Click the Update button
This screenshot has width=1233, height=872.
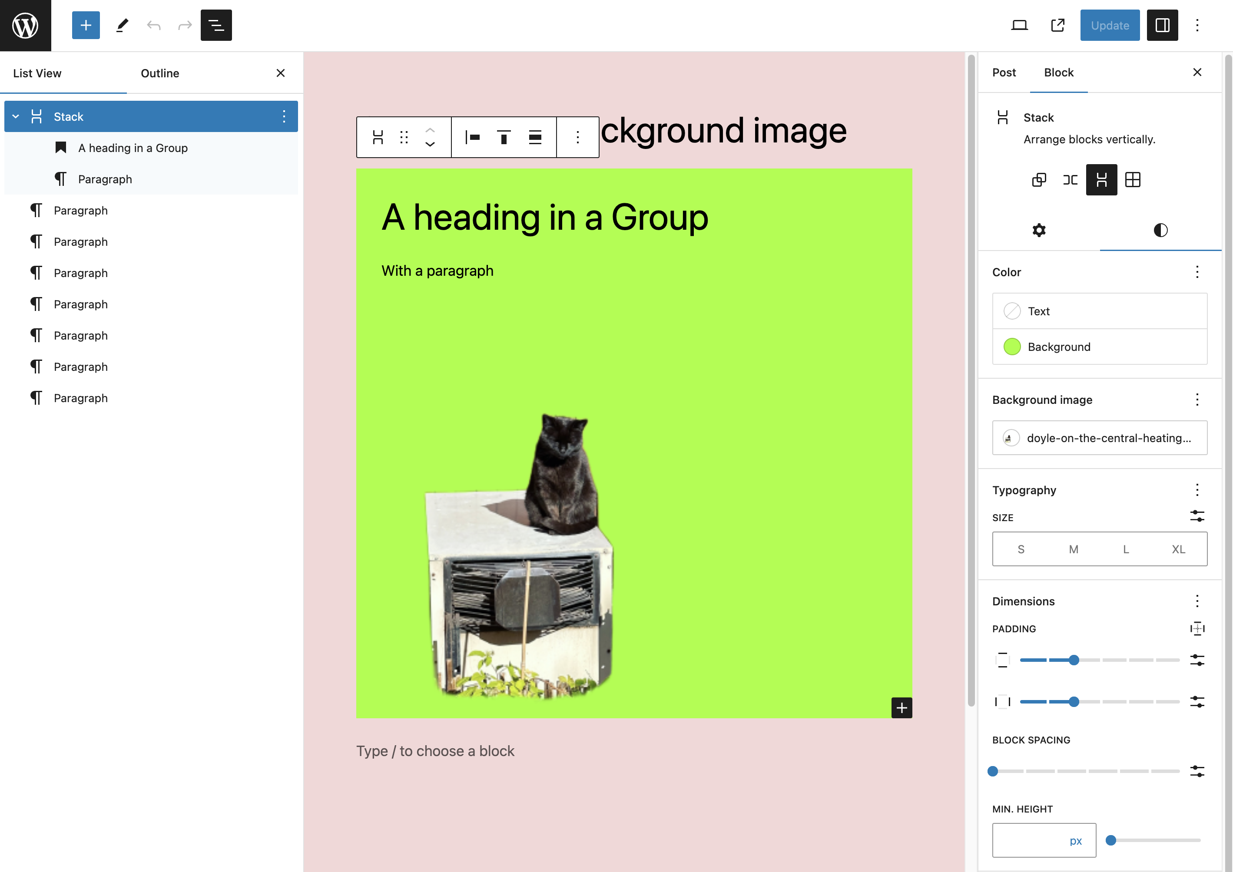[x=1110, y=25]
